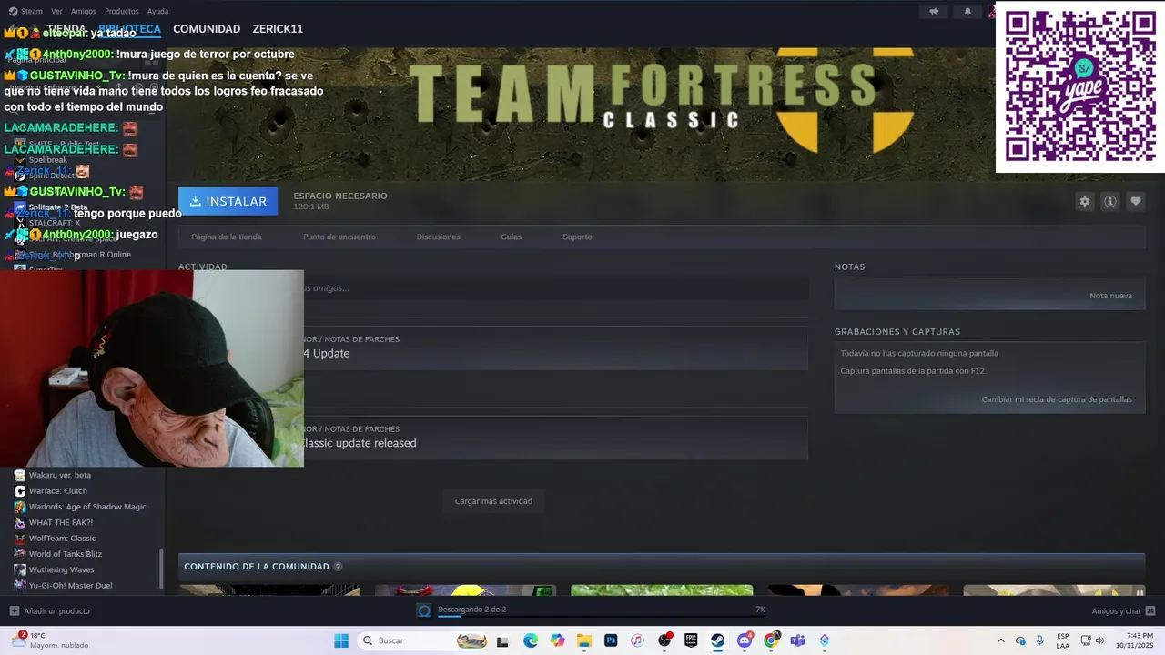Open help for Contenido de la Comunidad
This screenshot has width=1165, height=655.
point(338,567)
